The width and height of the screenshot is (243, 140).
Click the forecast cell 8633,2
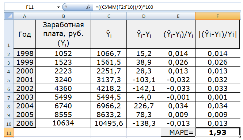[x=109, y=115]
